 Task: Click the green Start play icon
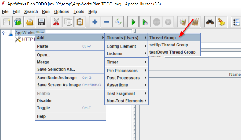click(134, 22)
